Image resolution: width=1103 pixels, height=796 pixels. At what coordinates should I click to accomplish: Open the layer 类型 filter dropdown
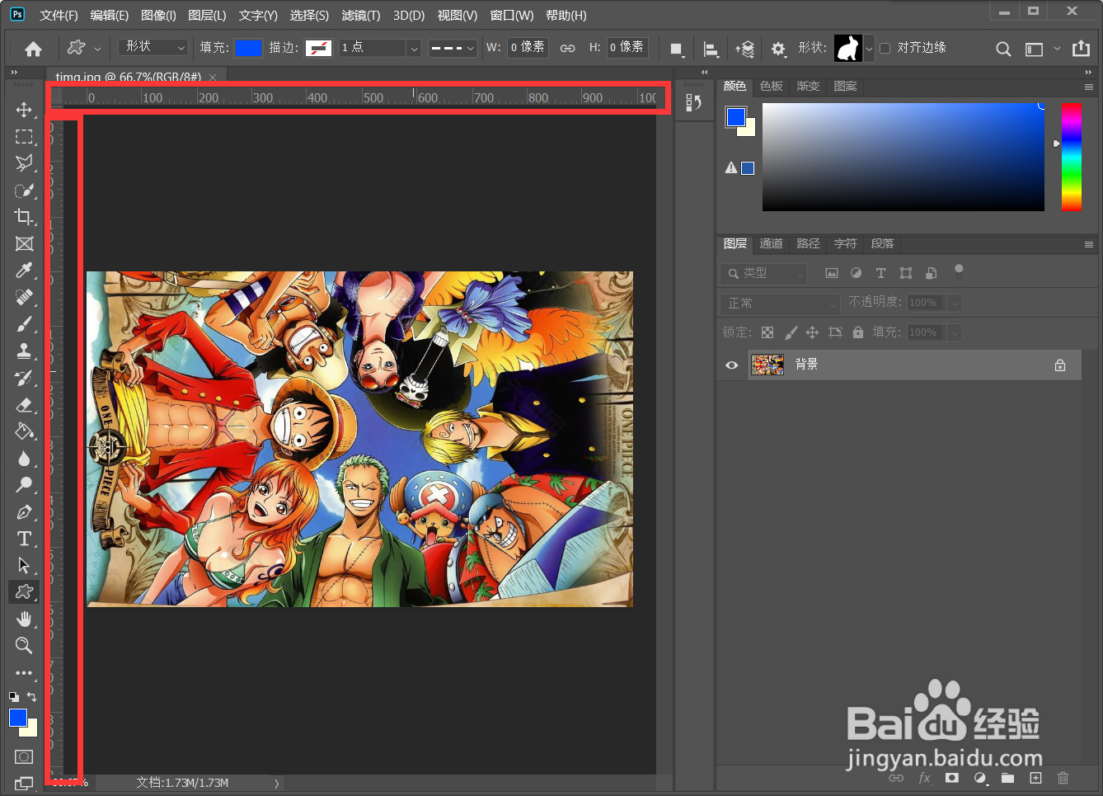coord(763,273)
